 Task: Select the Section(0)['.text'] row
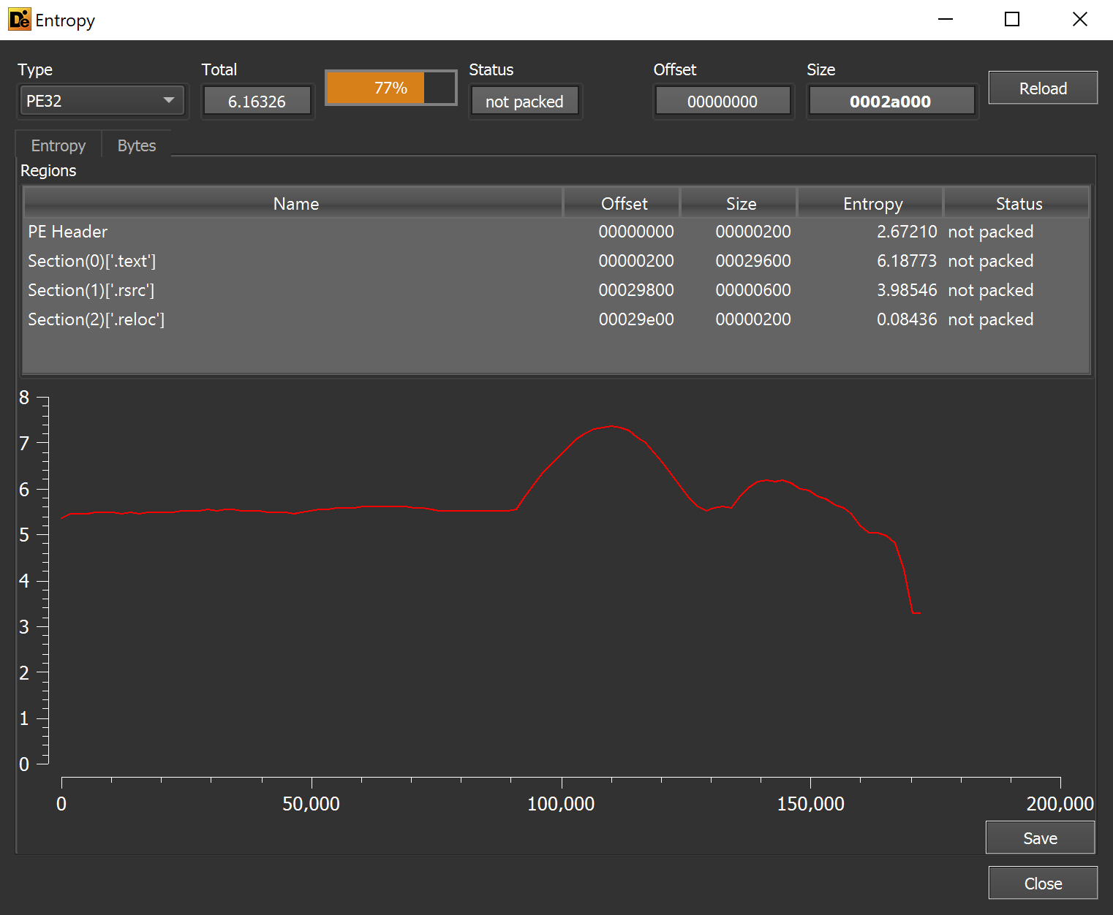point(556,261)
